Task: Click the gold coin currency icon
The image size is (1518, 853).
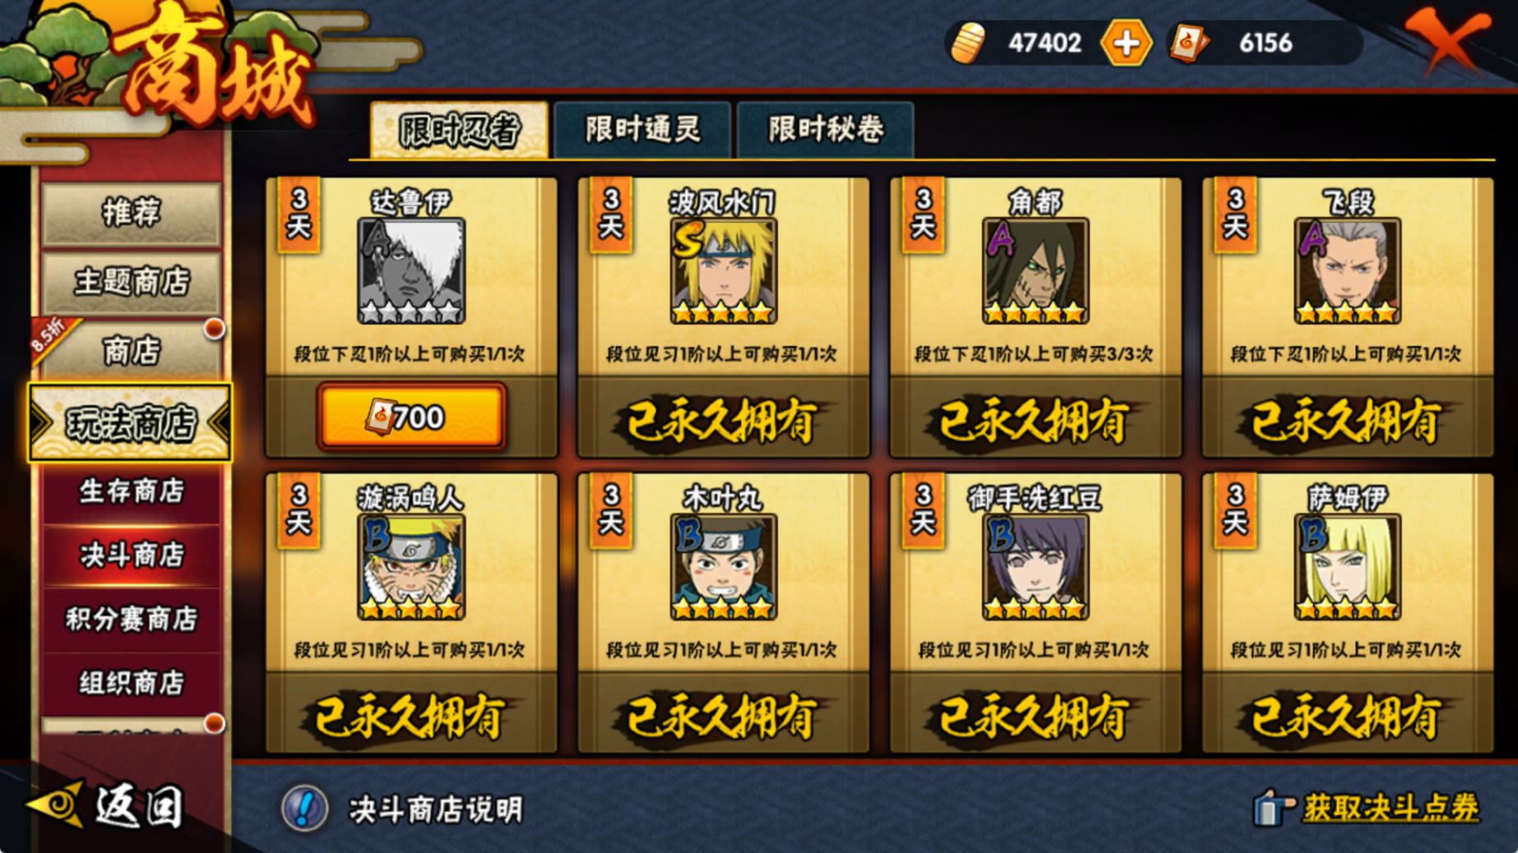Action: [x=968, y=43]
